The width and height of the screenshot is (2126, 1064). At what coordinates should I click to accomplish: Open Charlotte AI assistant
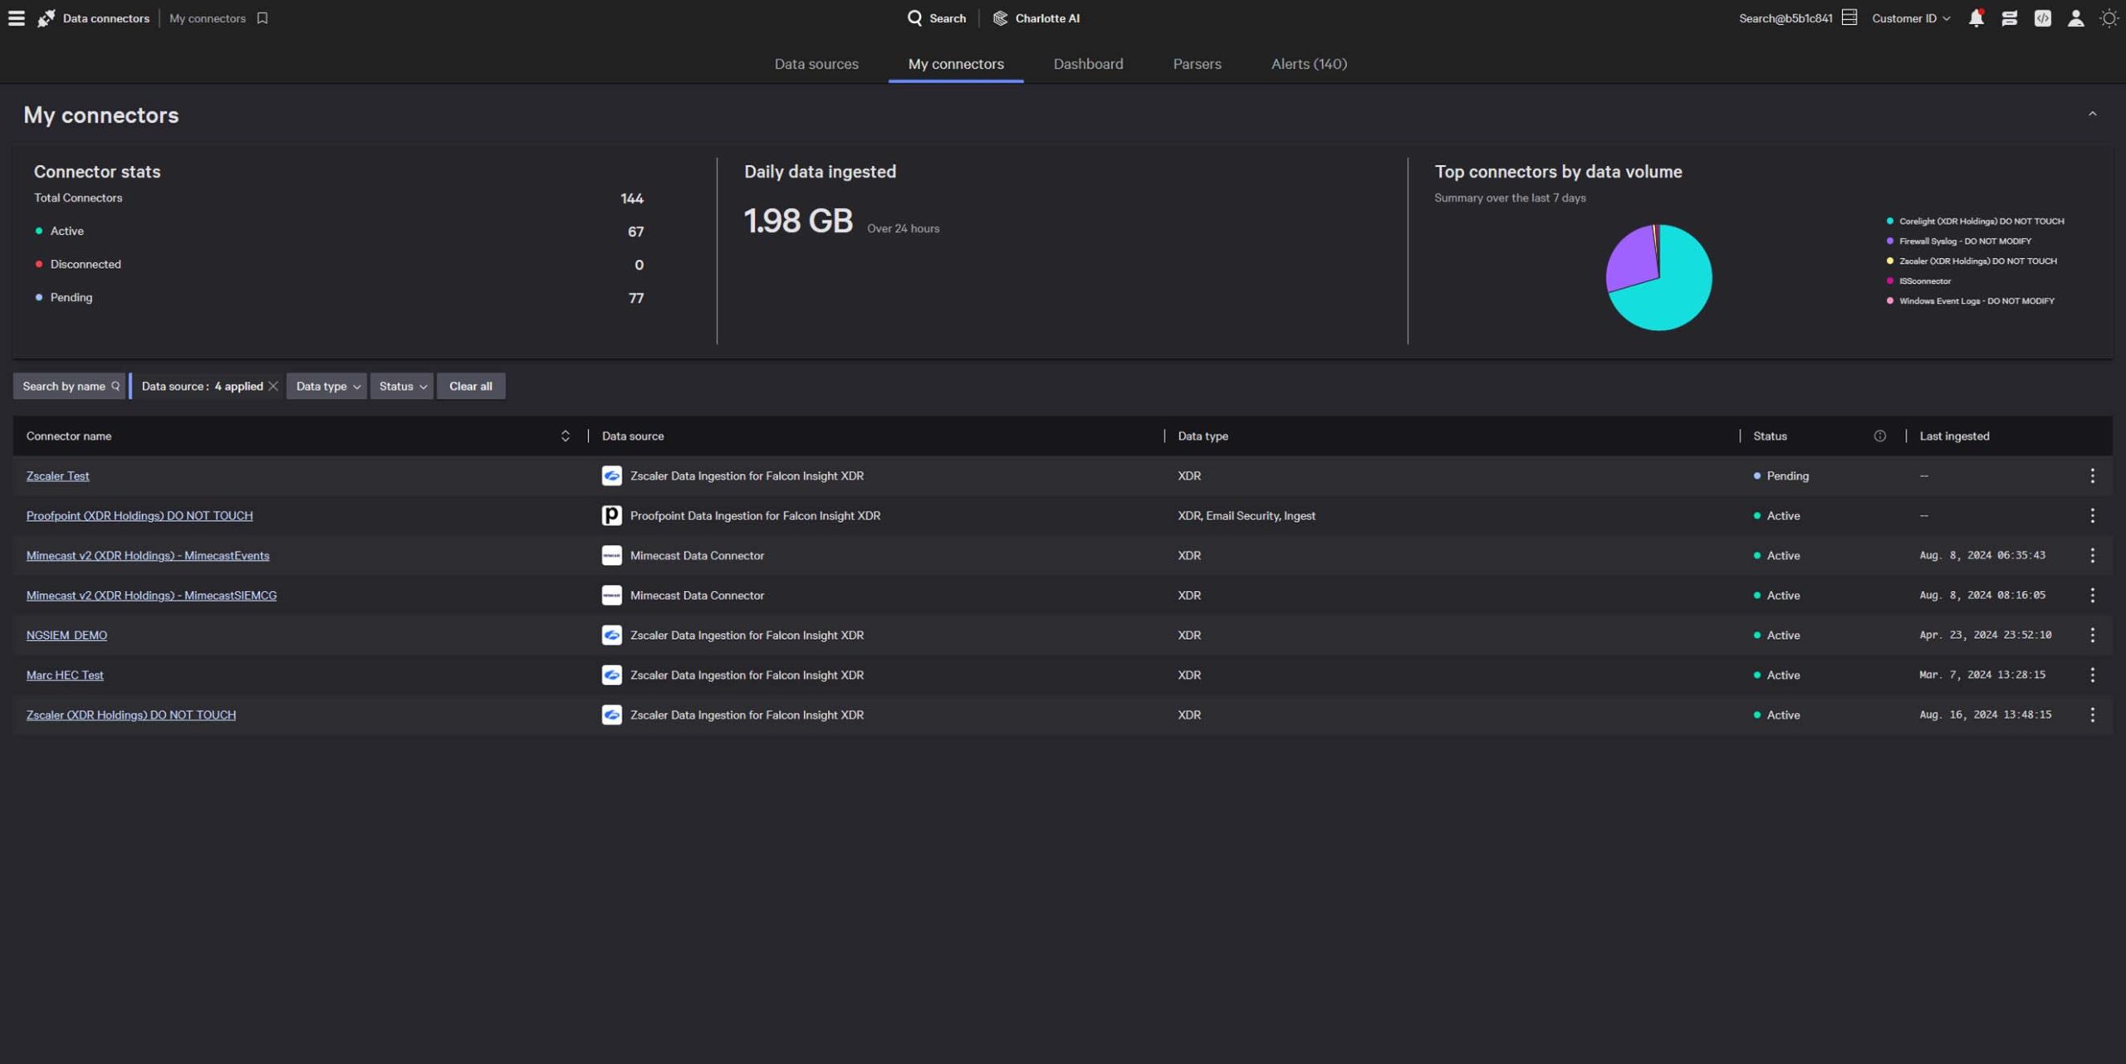pos(1036,18)
